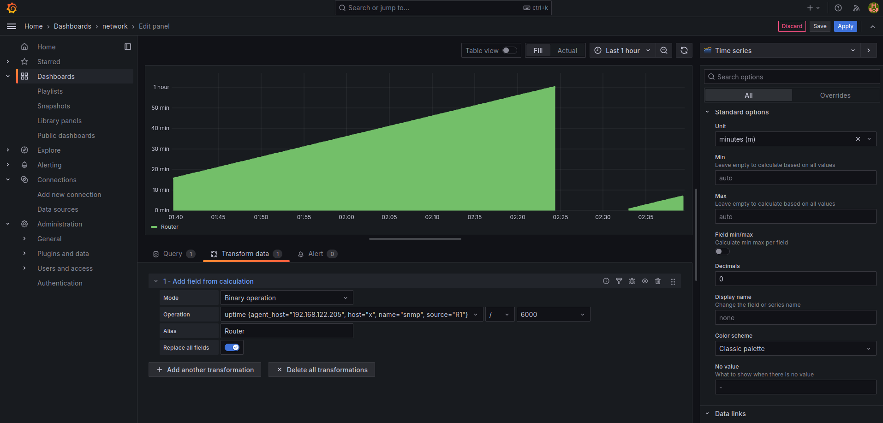Collapse the top bar with chevron-up icon
The image size is (883, 423).
(873, 27)
